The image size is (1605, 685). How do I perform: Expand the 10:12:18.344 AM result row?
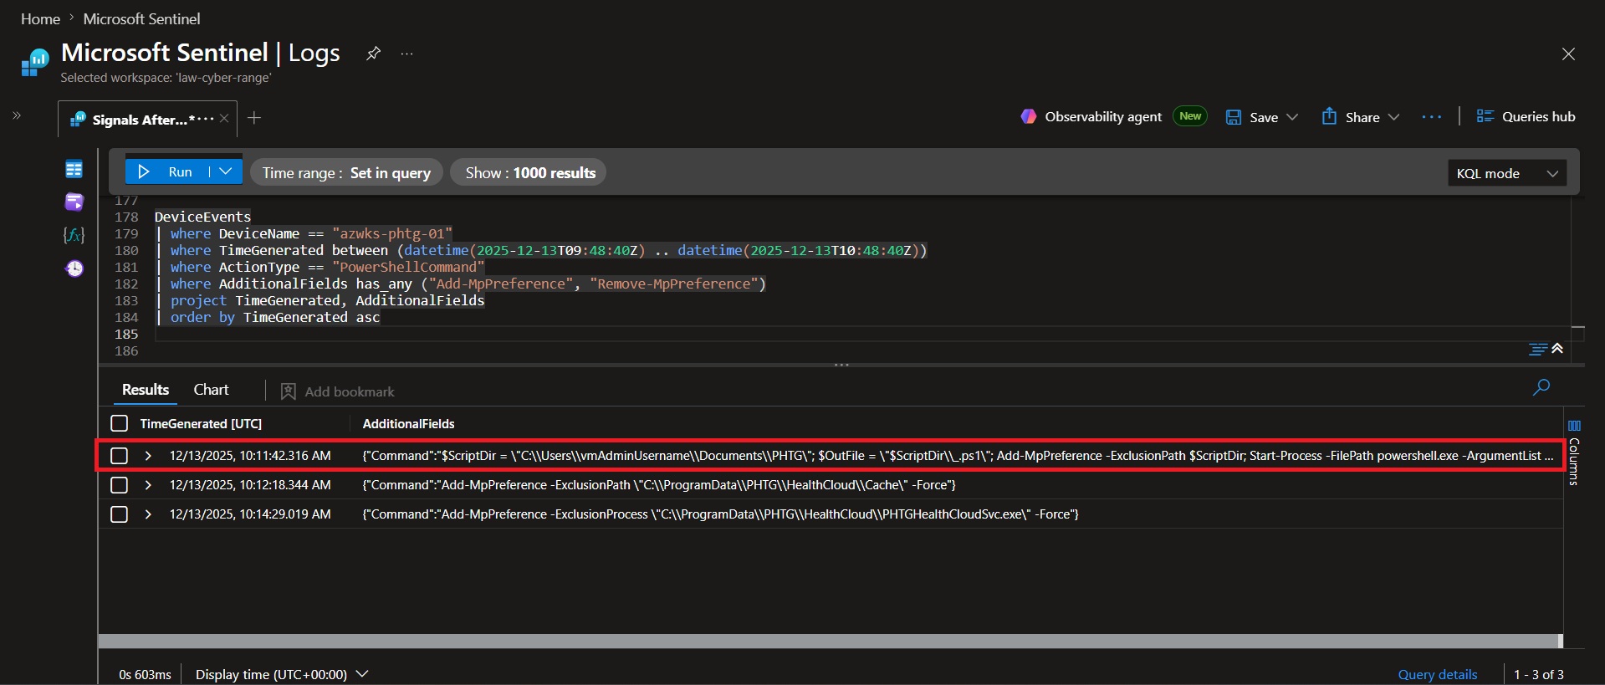(148, 485)
